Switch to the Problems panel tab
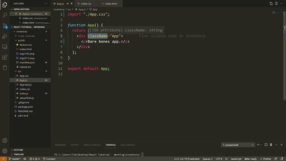This screenshot has width=286, height=161. [60, 145]
